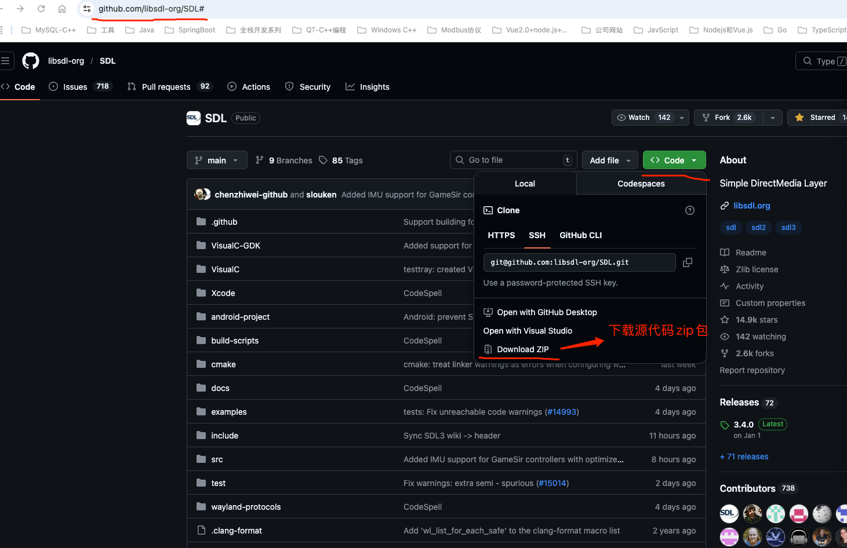847x548 pixels.
Task: Open the libsdl-org organization breadcrumb
Action: coord(66,61)
